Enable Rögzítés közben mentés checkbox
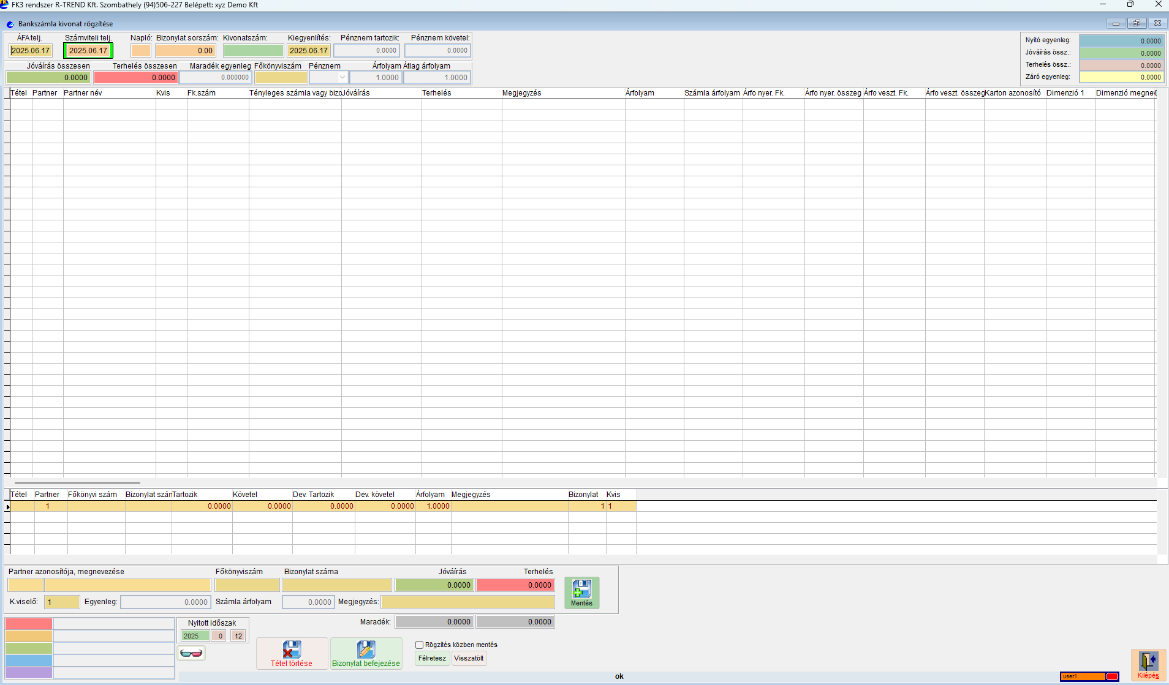1169x685 pixels. [420, 645]
